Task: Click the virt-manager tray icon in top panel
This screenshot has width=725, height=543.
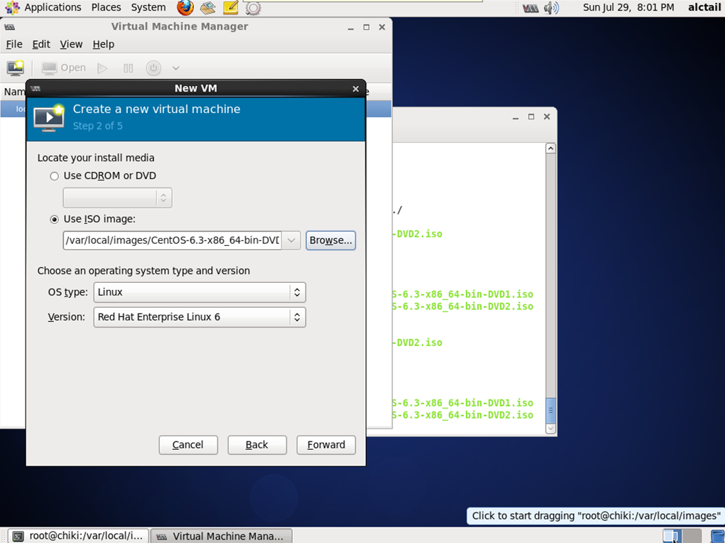Action: [530, 8]
